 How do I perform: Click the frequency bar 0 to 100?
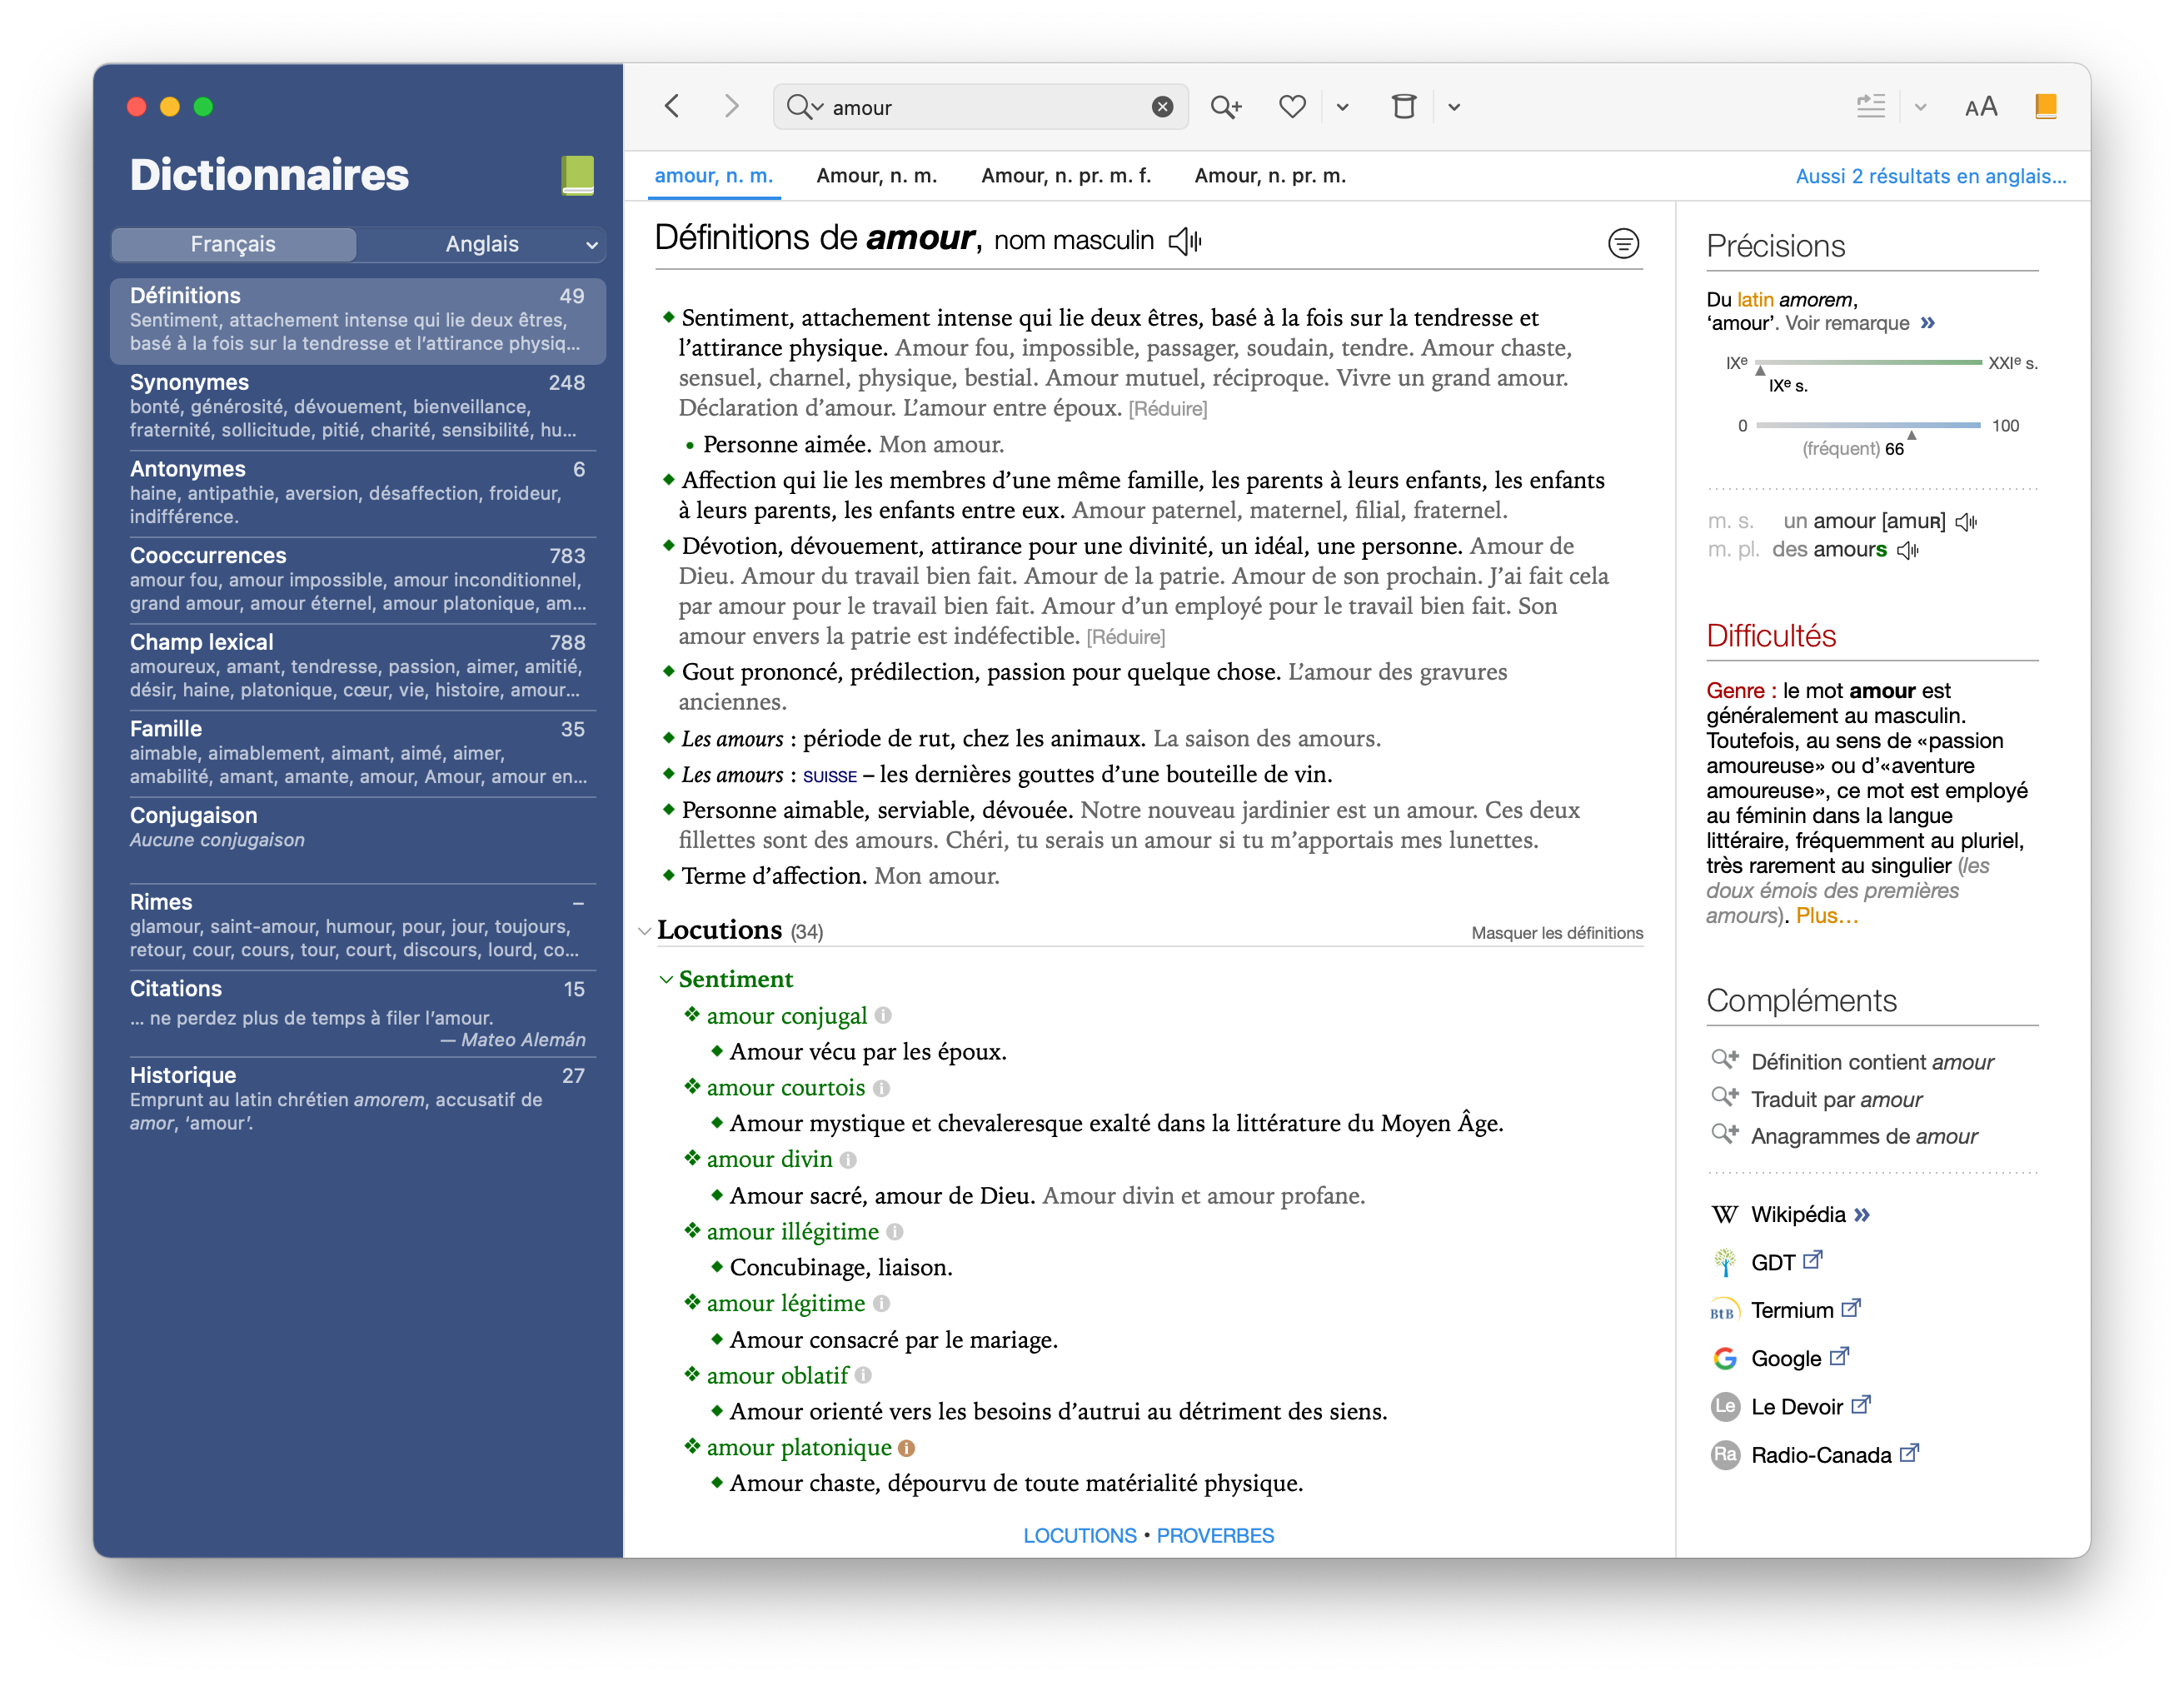coord(1868,425)
